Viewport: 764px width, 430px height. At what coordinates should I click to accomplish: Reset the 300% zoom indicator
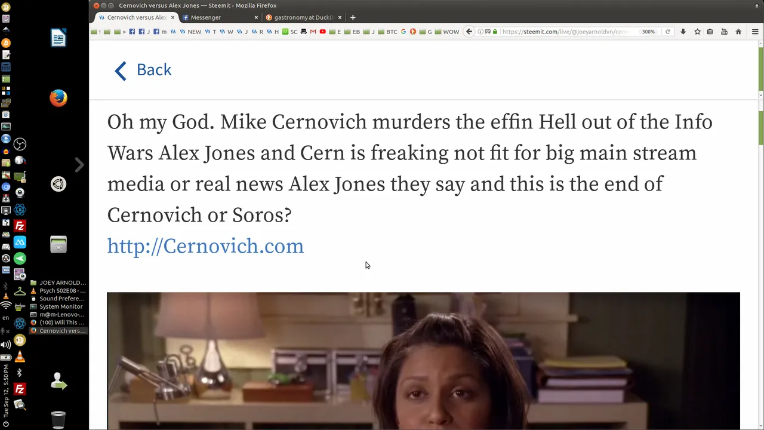coord(648,32)
